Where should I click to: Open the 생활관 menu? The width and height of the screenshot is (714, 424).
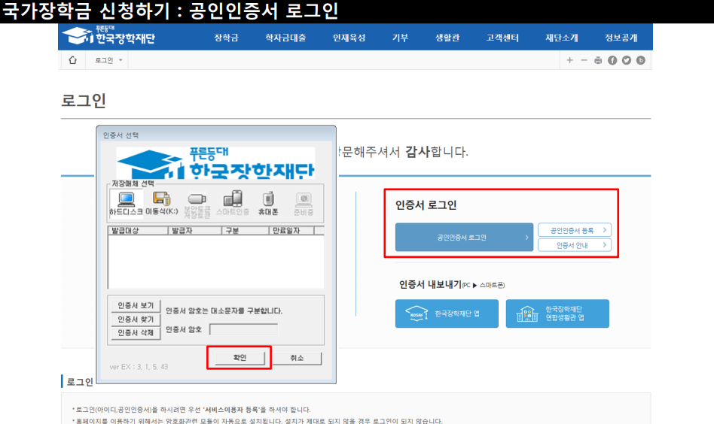pyautogui.click(x=447, y=38)
